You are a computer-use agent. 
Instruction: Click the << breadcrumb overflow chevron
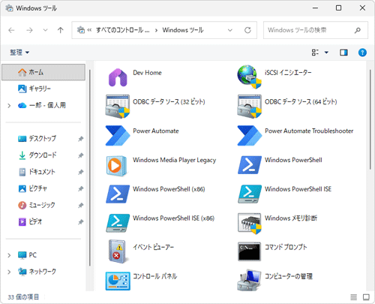click(x=89, y=30)
